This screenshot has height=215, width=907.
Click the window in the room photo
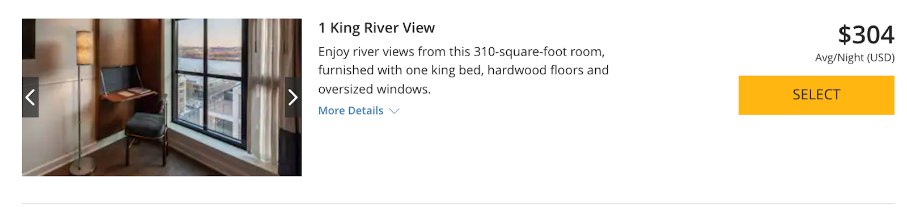(x=210, y=85)
